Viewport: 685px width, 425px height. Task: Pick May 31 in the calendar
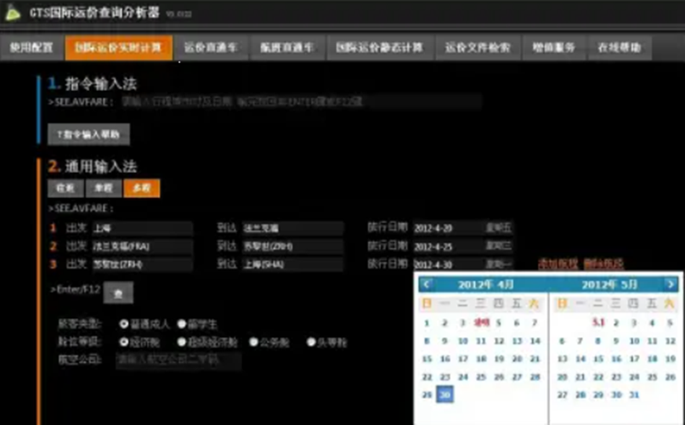[x=634, y=394]
